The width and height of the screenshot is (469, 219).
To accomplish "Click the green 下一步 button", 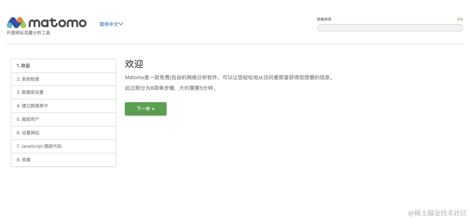I will click(x=146, y=109).
